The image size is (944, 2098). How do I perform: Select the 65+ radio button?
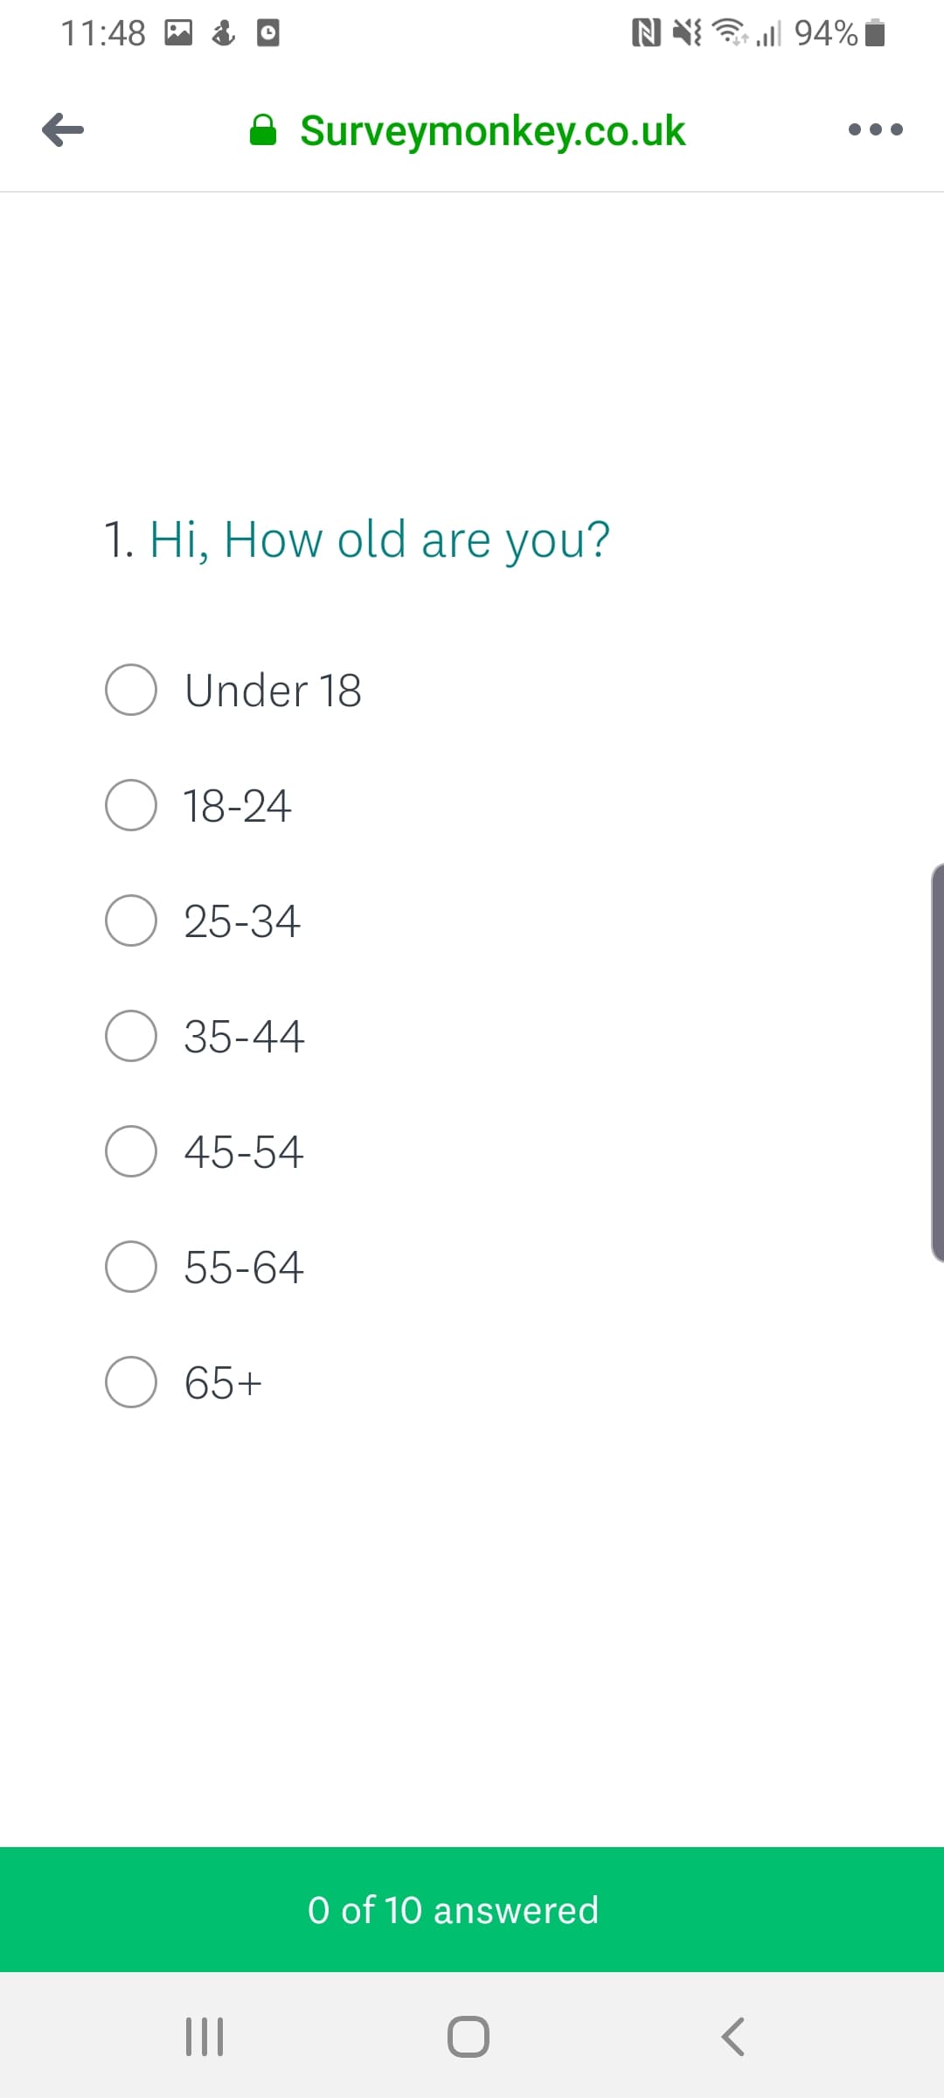131,1382
